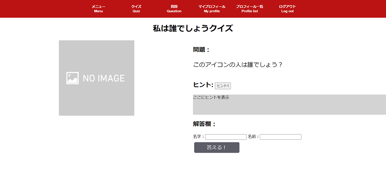Focus the 名前 first name input field
The height and width of the screenshot is (191, 386).
click(280, 137)
